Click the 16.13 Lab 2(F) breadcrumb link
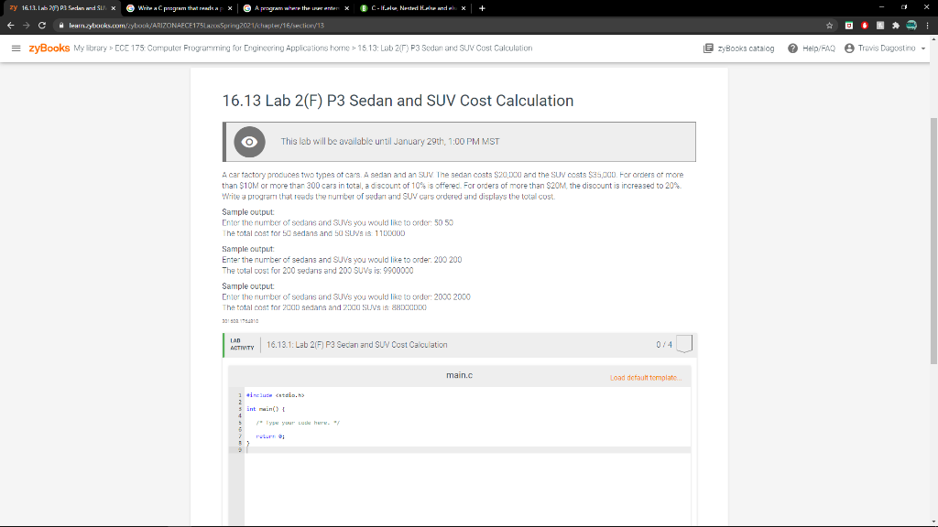The height and width of the screenshot is (527, 938). [x=444, y=48]
